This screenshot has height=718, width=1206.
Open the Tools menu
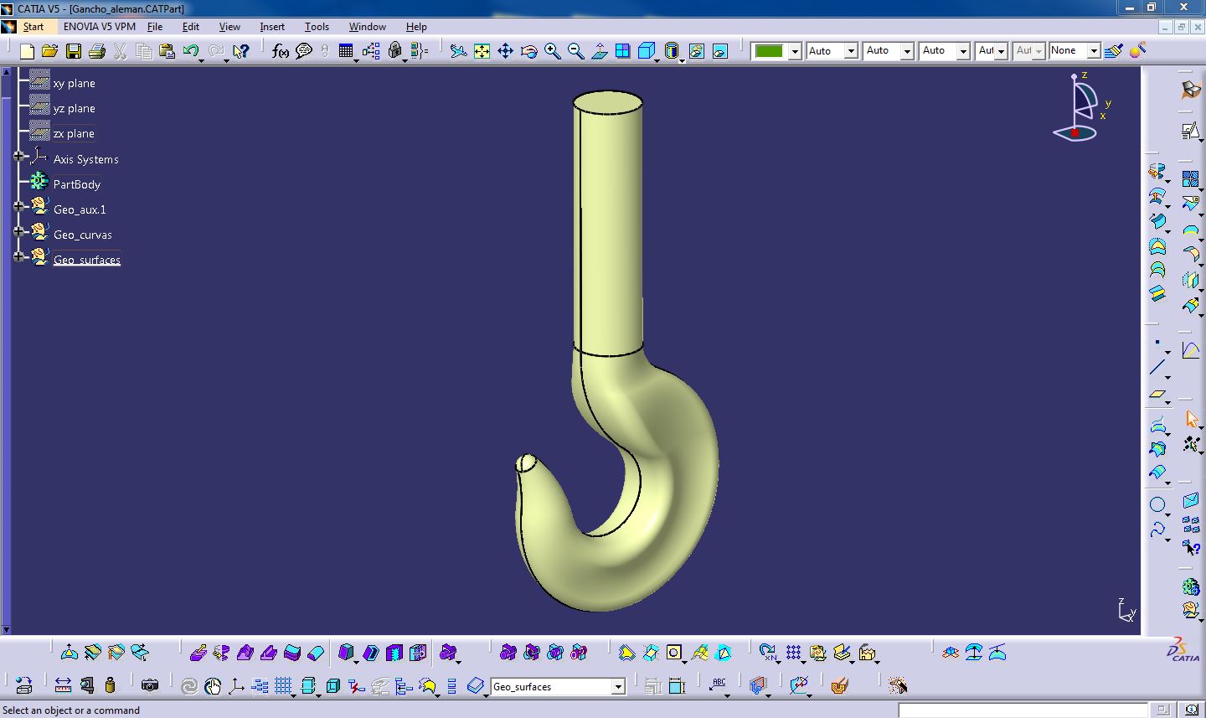point(317,27)
